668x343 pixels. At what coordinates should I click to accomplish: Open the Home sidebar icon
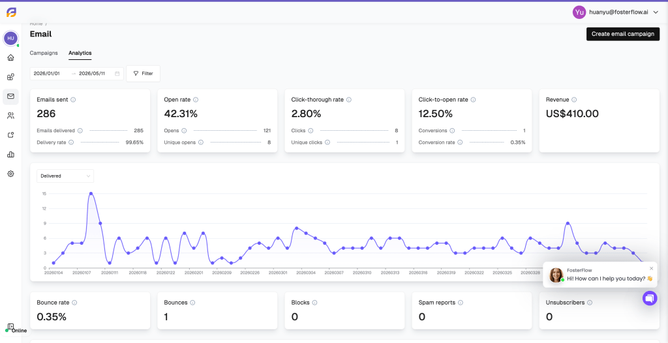(10, 58)
